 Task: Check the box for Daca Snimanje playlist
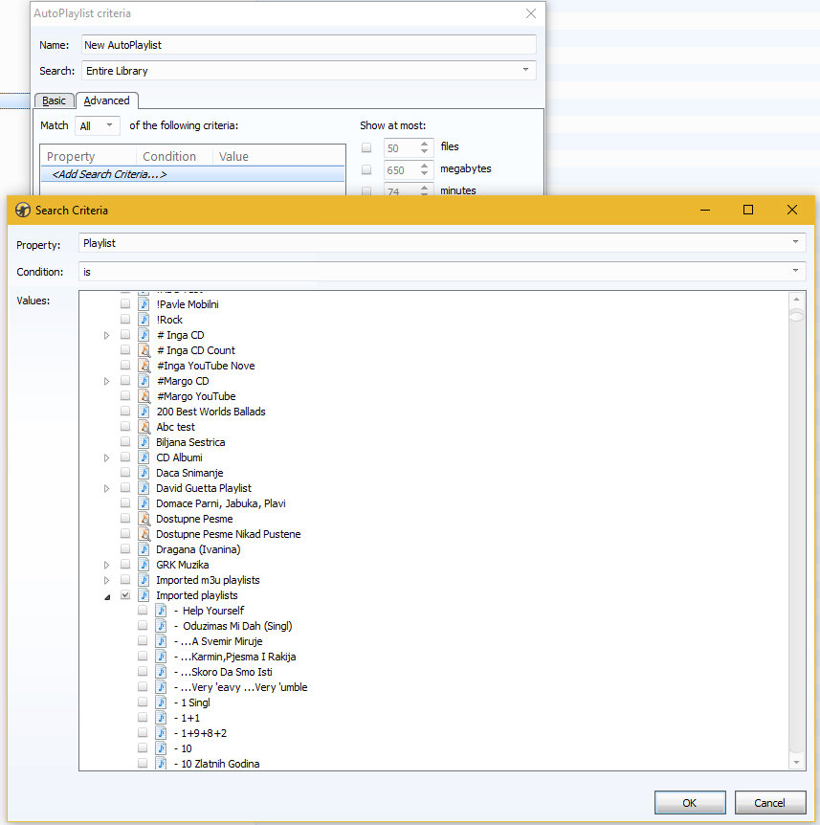tap(125, 473)
